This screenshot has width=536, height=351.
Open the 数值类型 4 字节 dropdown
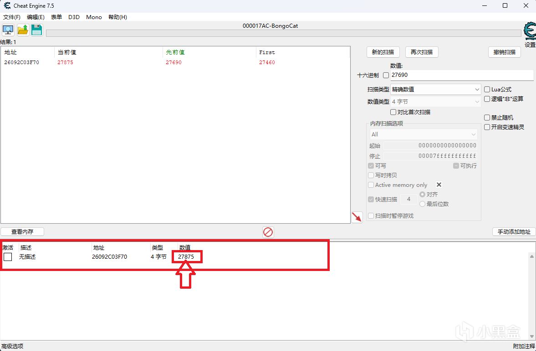coord(435,102)
